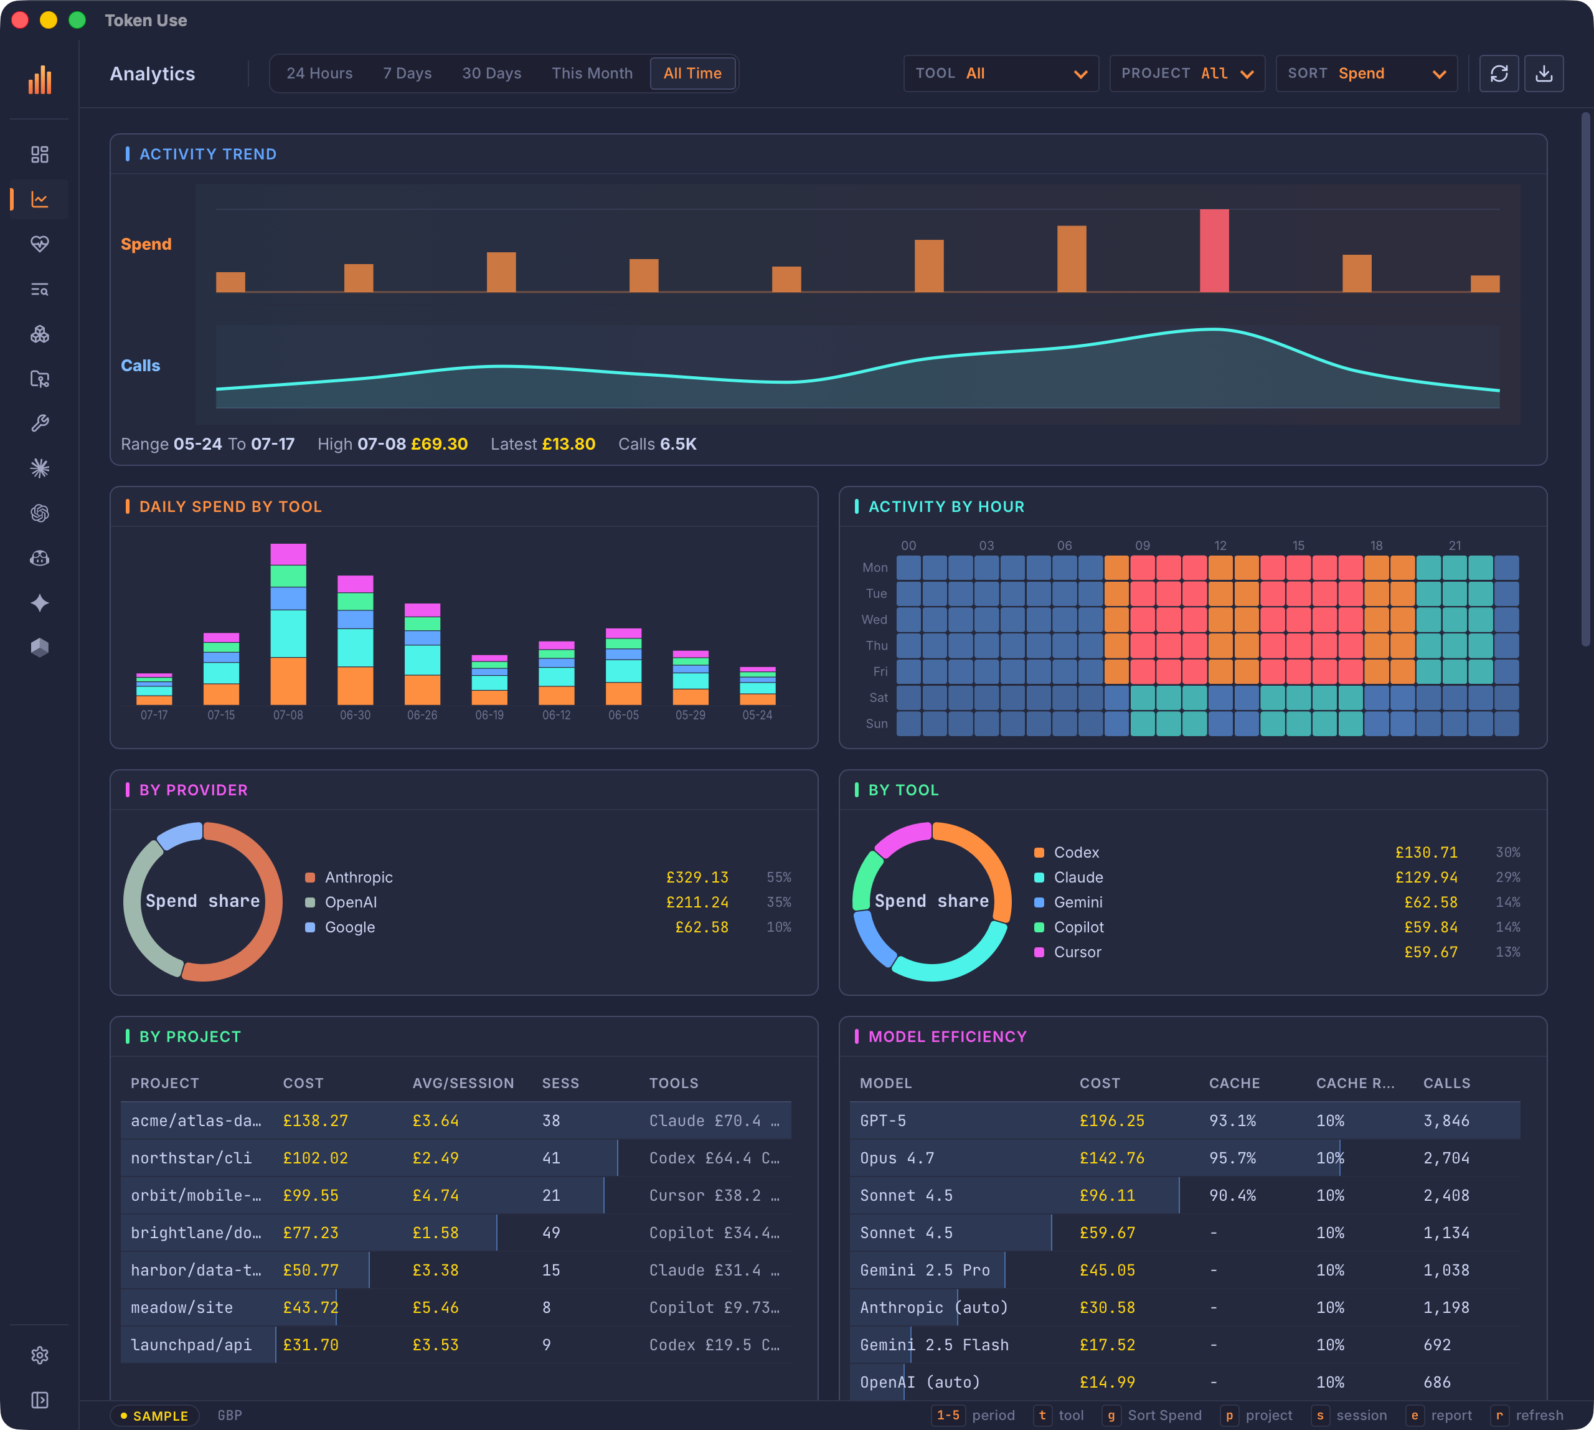Open the wrench tools sidebar icon
The height and width of the screenshot is (1430, 1594).
[x=39, y=424]
